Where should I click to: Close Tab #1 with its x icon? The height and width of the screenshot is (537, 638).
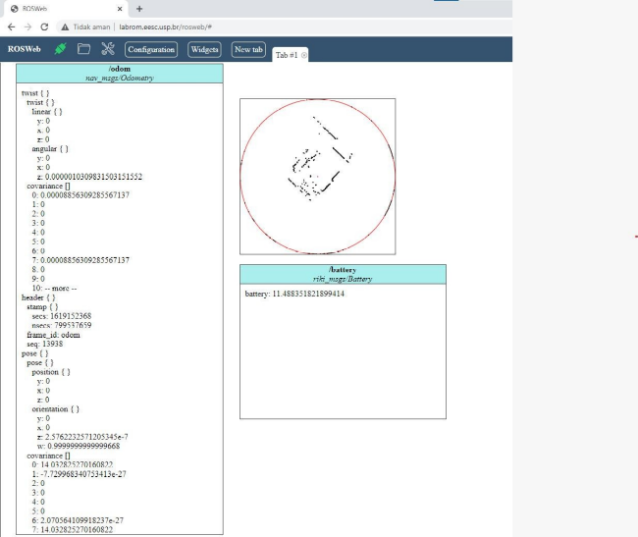click(304, 56)
